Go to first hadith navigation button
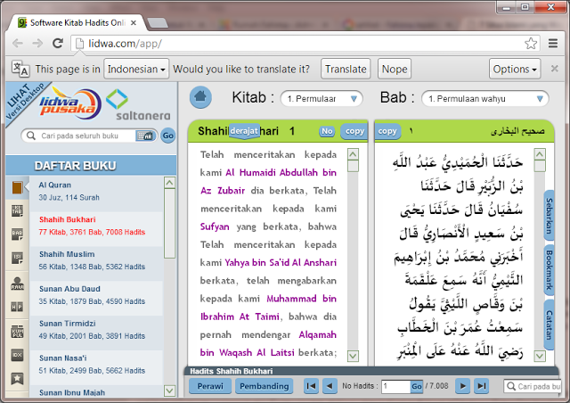This screenshot has height=403, width=570. click(x=311, y=386)
